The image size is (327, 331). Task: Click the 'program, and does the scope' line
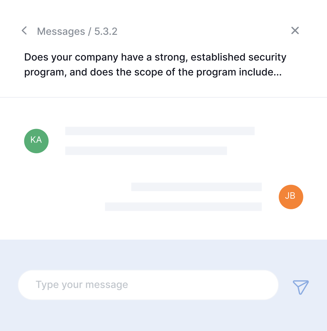(153, 72)
